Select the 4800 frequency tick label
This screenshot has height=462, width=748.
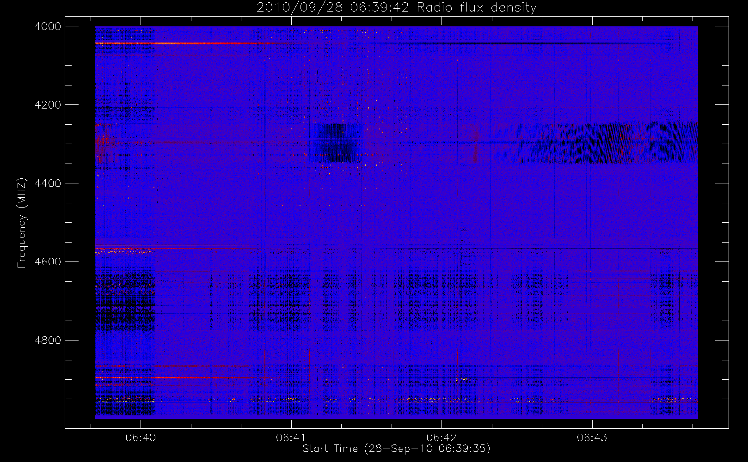tap(48, 340)
